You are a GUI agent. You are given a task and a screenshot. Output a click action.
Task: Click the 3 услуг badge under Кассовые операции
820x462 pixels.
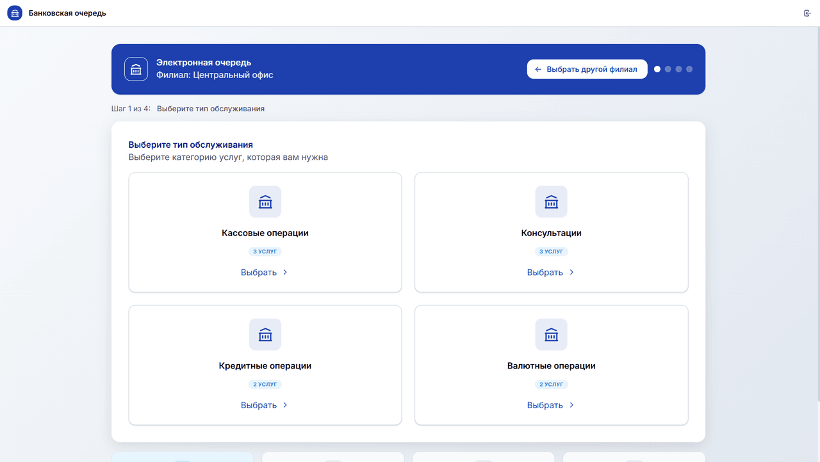click(x=265, y=251)
